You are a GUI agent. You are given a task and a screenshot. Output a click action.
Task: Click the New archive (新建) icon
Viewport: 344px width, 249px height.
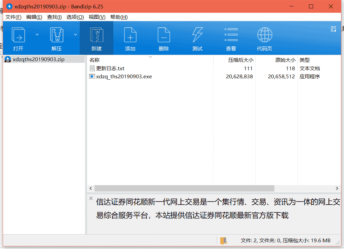click(x=97, y=35)
